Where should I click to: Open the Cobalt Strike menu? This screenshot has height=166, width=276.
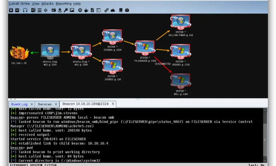coord(19,4)
